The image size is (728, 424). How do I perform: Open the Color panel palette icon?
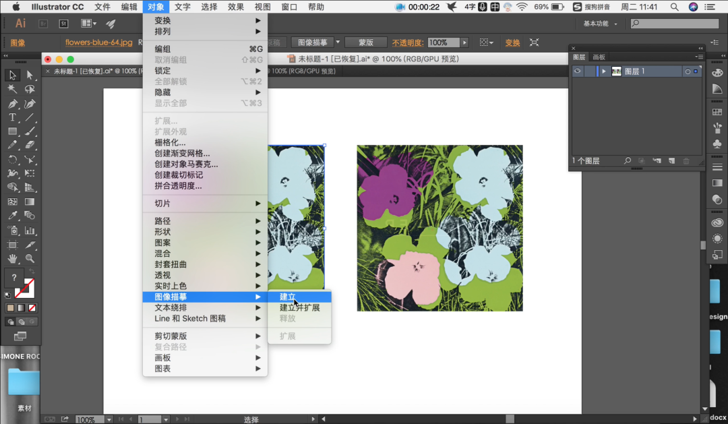[x=717, y=73]
